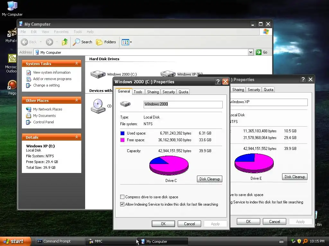Click OK in E: Properties dialog

248,222
